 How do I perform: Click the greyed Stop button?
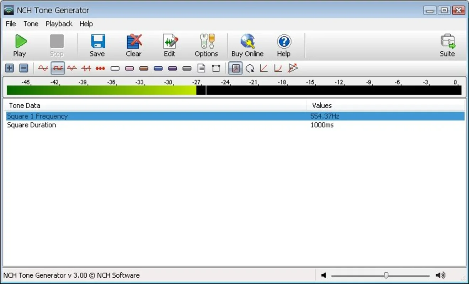point(56,45)
